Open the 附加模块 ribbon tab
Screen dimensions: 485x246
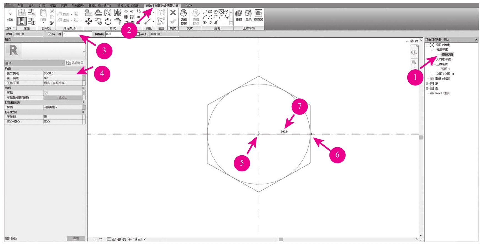(78, 6)
